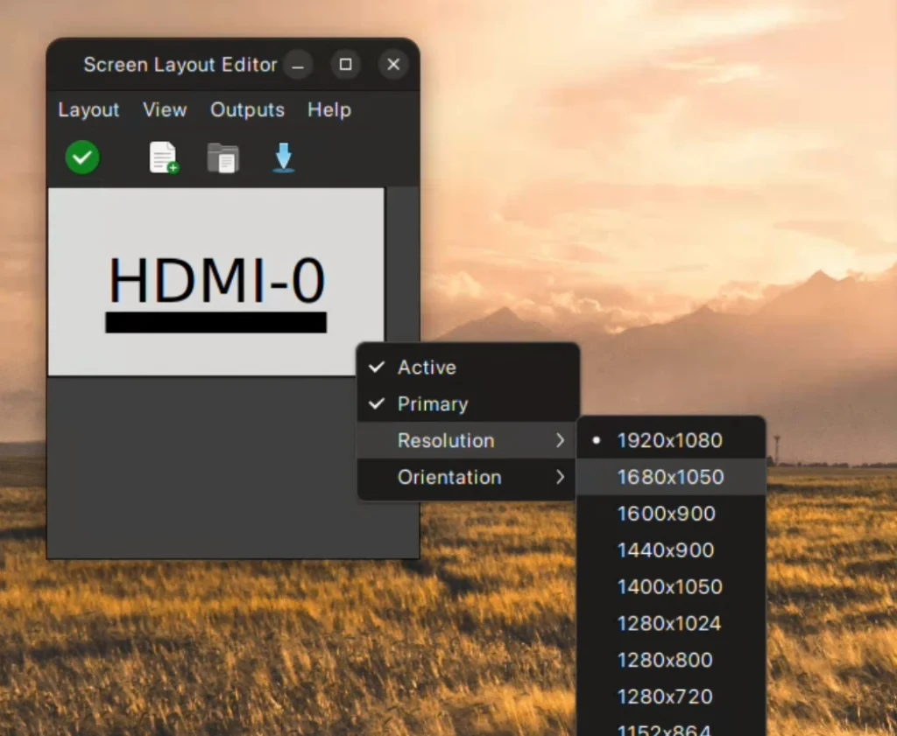Open the Help menu
Viewport: 897px width, 736px height.
[x=328, y=110]
